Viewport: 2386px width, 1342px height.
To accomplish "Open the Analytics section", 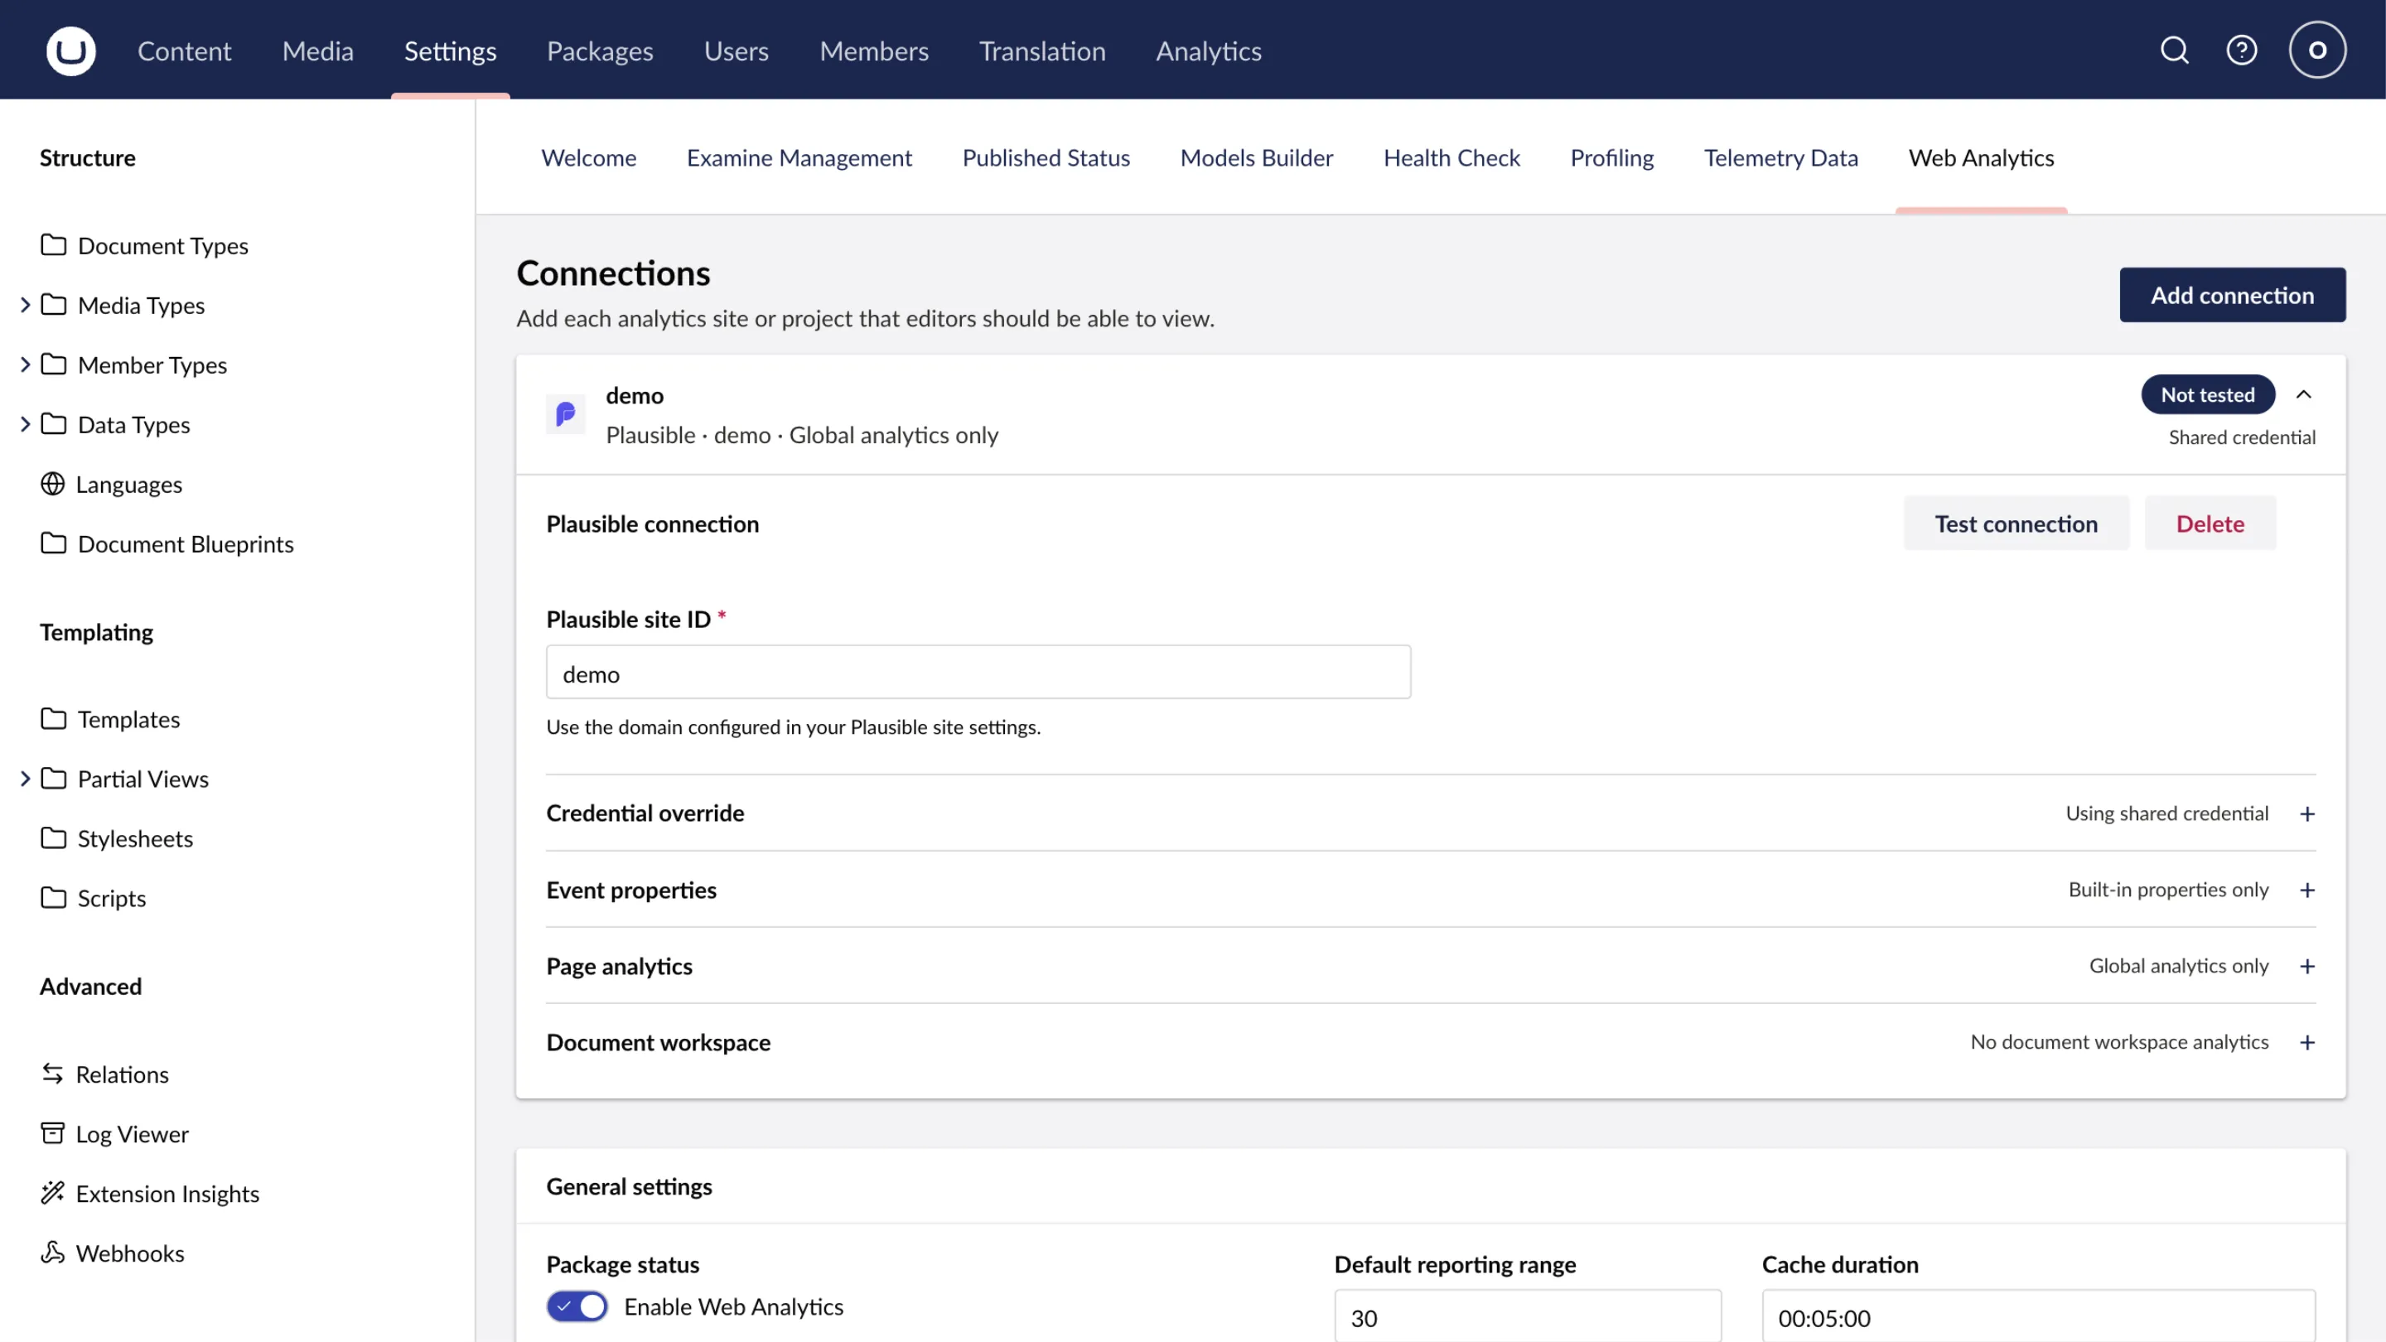I will (1209, 50).
